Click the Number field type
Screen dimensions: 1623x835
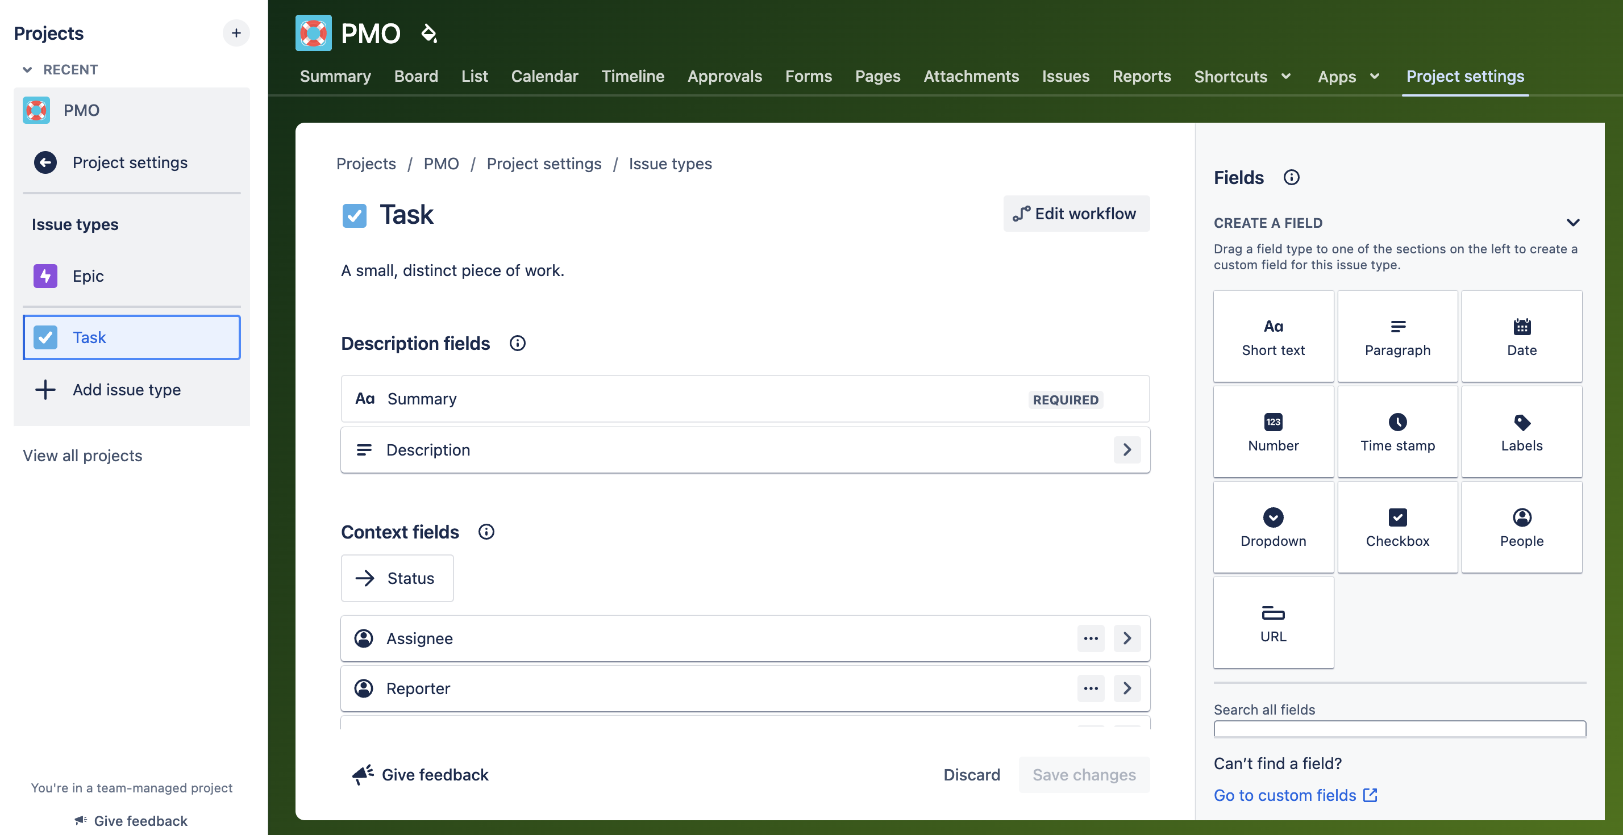click(x=1274, y=431)
